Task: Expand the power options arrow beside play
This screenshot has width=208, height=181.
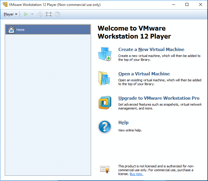Action: click(x=32, y=14)
